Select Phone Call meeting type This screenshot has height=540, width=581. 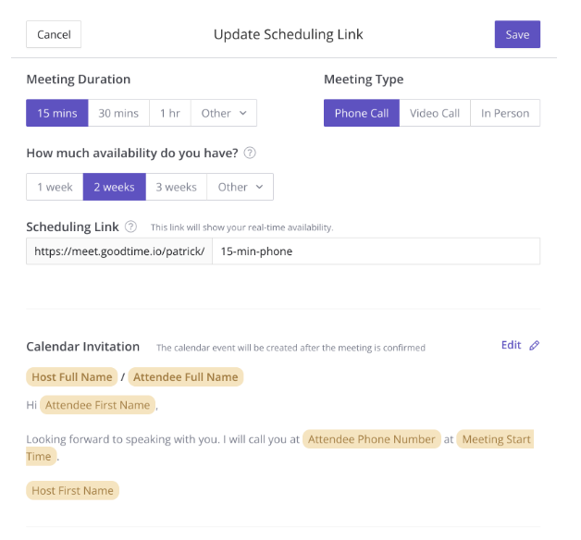pos(362,113)
